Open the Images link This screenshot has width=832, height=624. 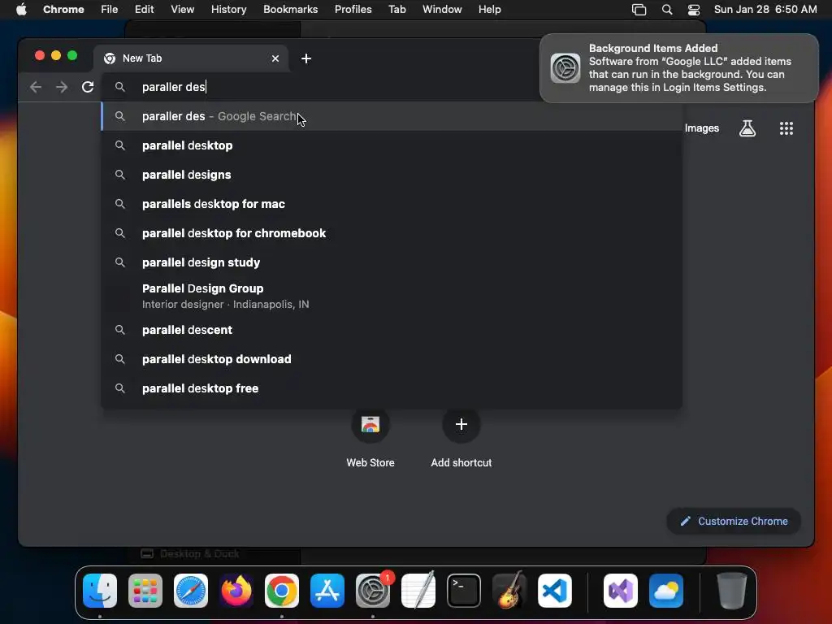(x=701, y=128)
